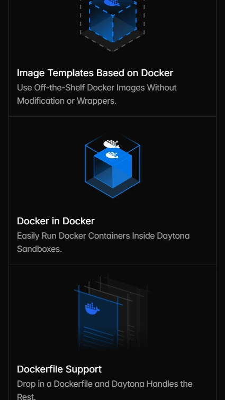The image size is (225, 400).
Task: Click the Modification or Wrappers text line
Action: pyautogui.click(x=67, y=101)
